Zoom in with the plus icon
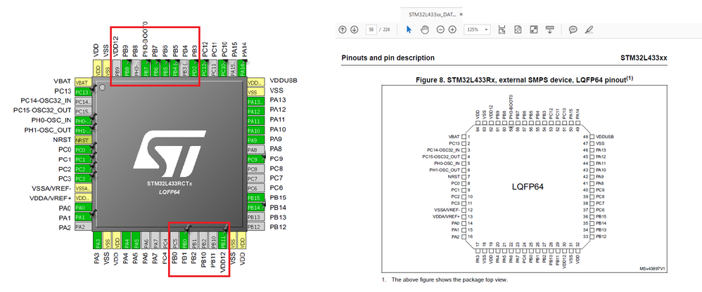This screenshot has height=292, width=702. pos(452,29)
